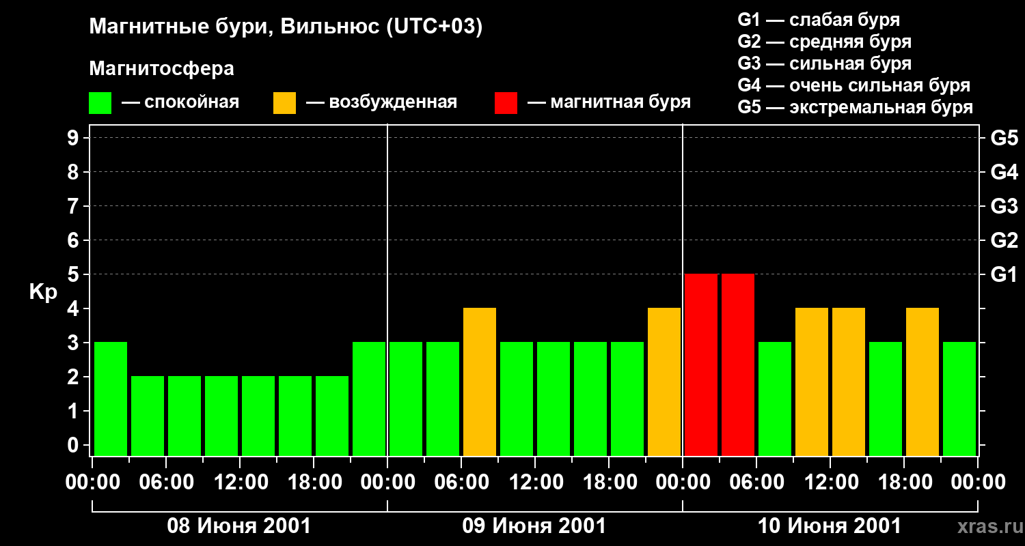The width and height of the screenshot is (1025, 546).
Task: Click the orange 12:00–15:00 bar on 10 Июня
Action: pos(849,382)
